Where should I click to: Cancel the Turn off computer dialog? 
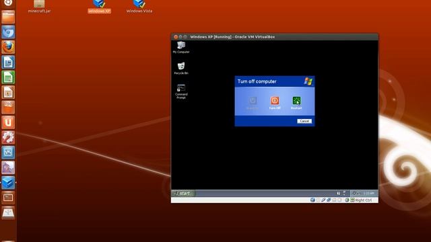point(304,121)
